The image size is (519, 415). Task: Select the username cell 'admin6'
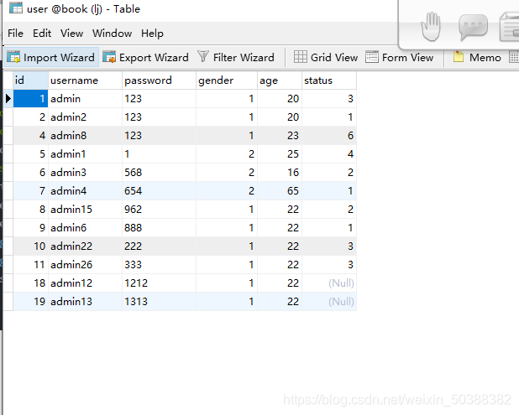coord(85,228)
